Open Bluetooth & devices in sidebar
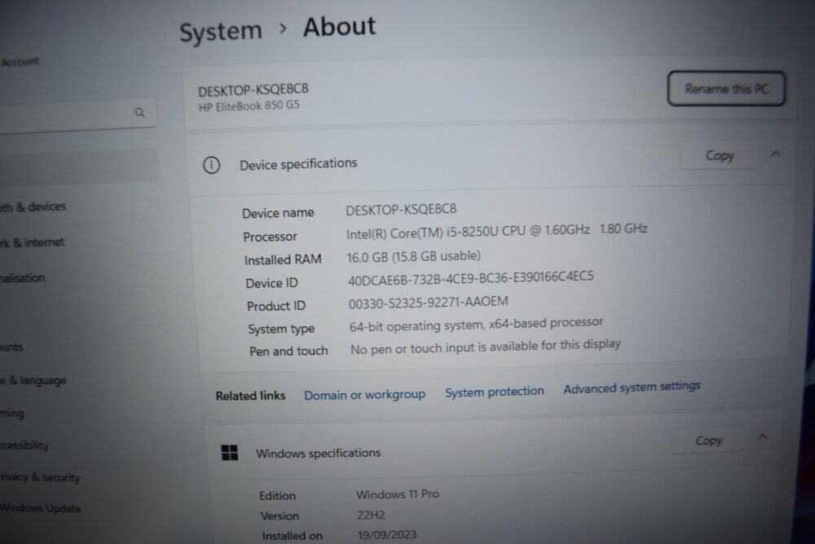Image resolution: width=815 pixels, height=544 pixels. click(x=33, y=207)
